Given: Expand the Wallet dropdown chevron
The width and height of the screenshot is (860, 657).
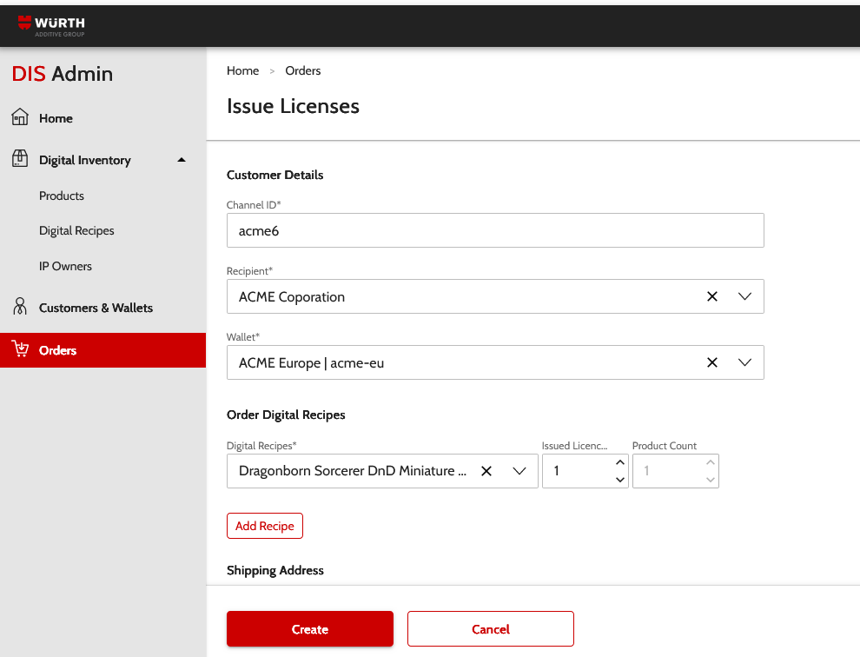Looking at the screenshot, I should (x=744, y=362).
